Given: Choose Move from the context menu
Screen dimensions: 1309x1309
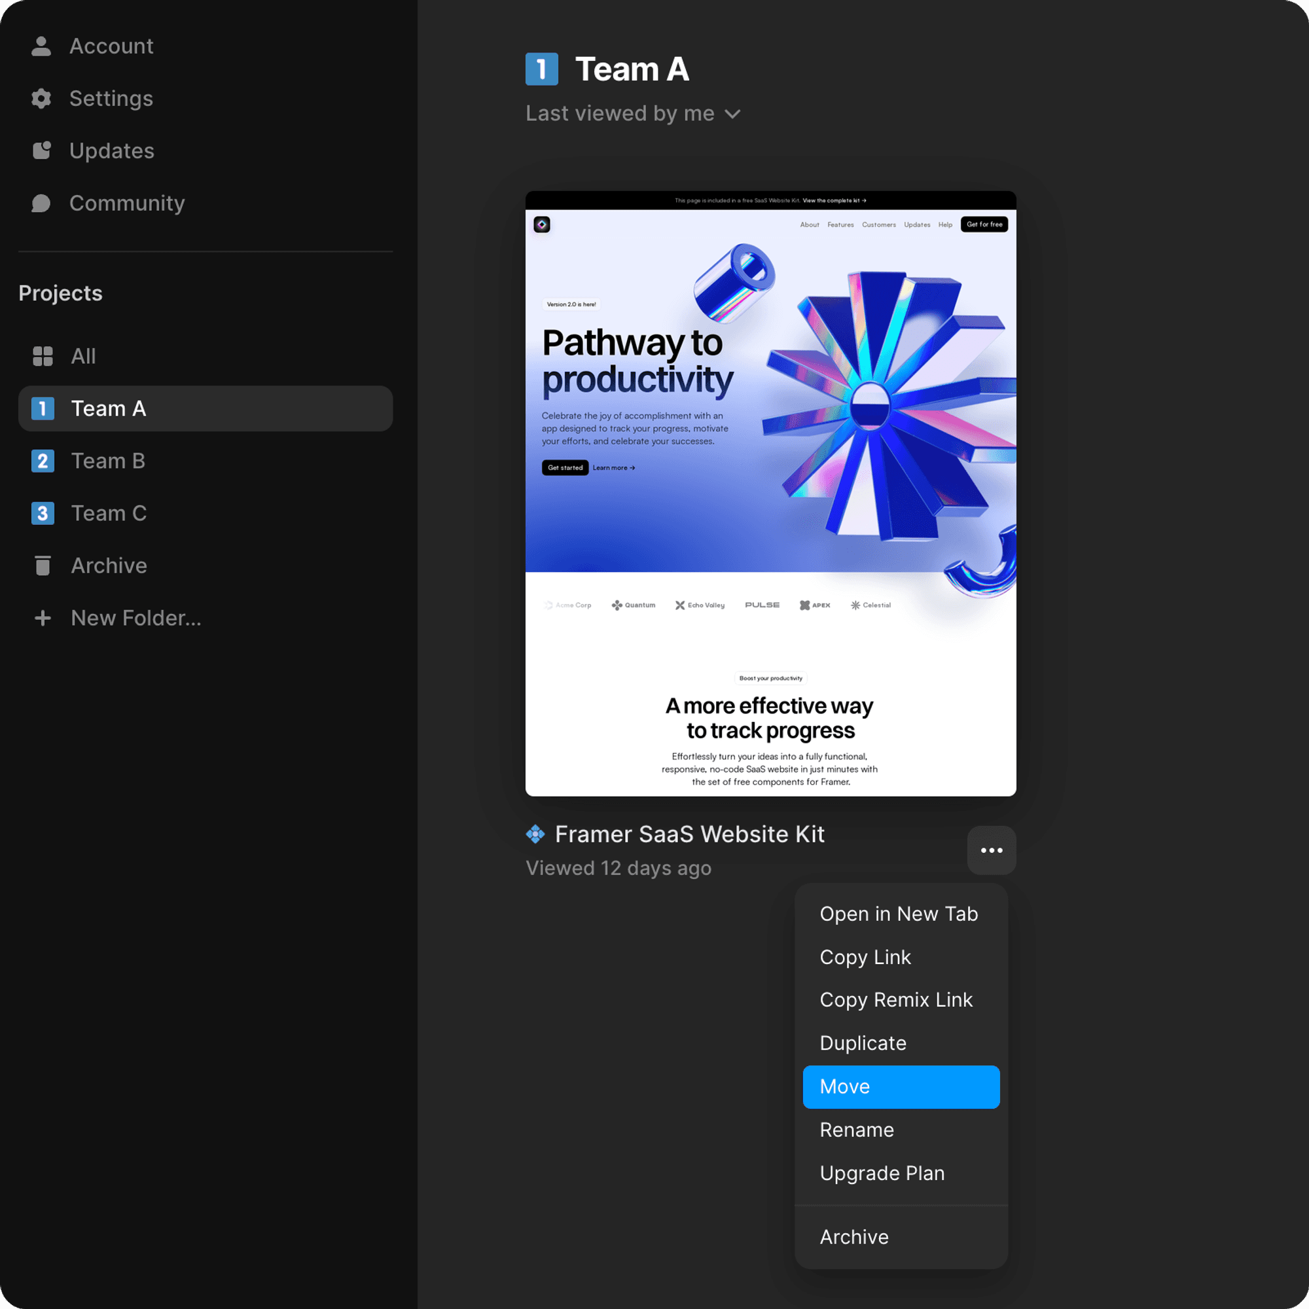Looking at the screenshot, I should point(901,1086).
